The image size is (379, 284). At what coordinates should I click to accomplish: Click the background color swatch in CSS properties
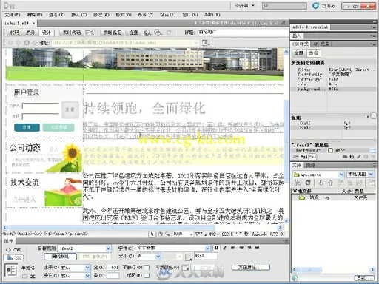pos(330,150)
